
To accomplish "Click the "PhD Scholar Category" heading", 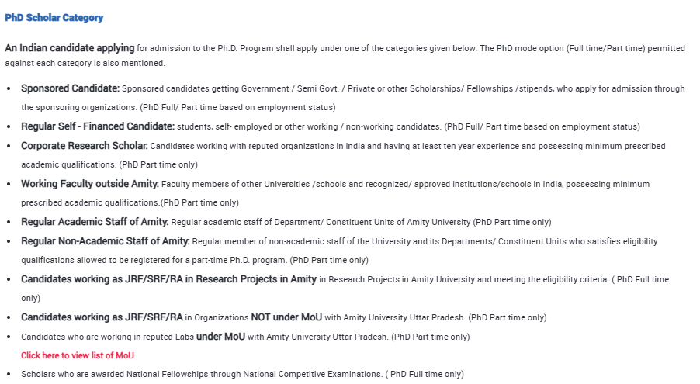I will click(x=54, y=18).
